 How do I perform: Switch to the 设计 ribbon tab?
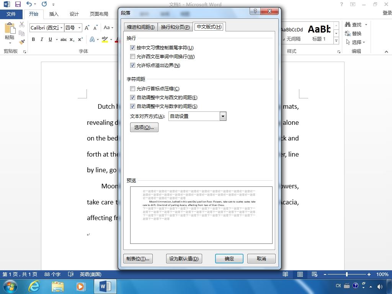tap(74, 14)
